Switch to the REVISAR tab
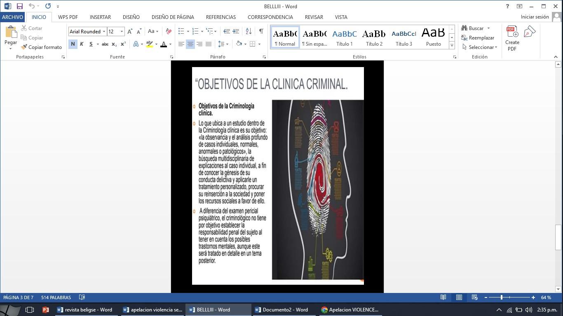 [314, 17]
